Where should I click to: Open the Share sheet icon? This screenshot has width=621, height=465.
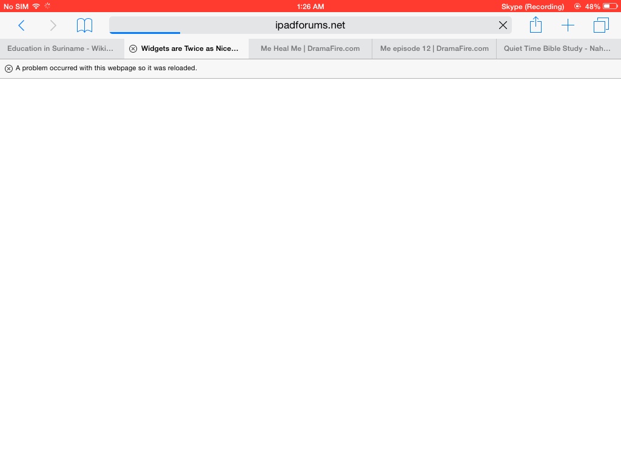535,25
